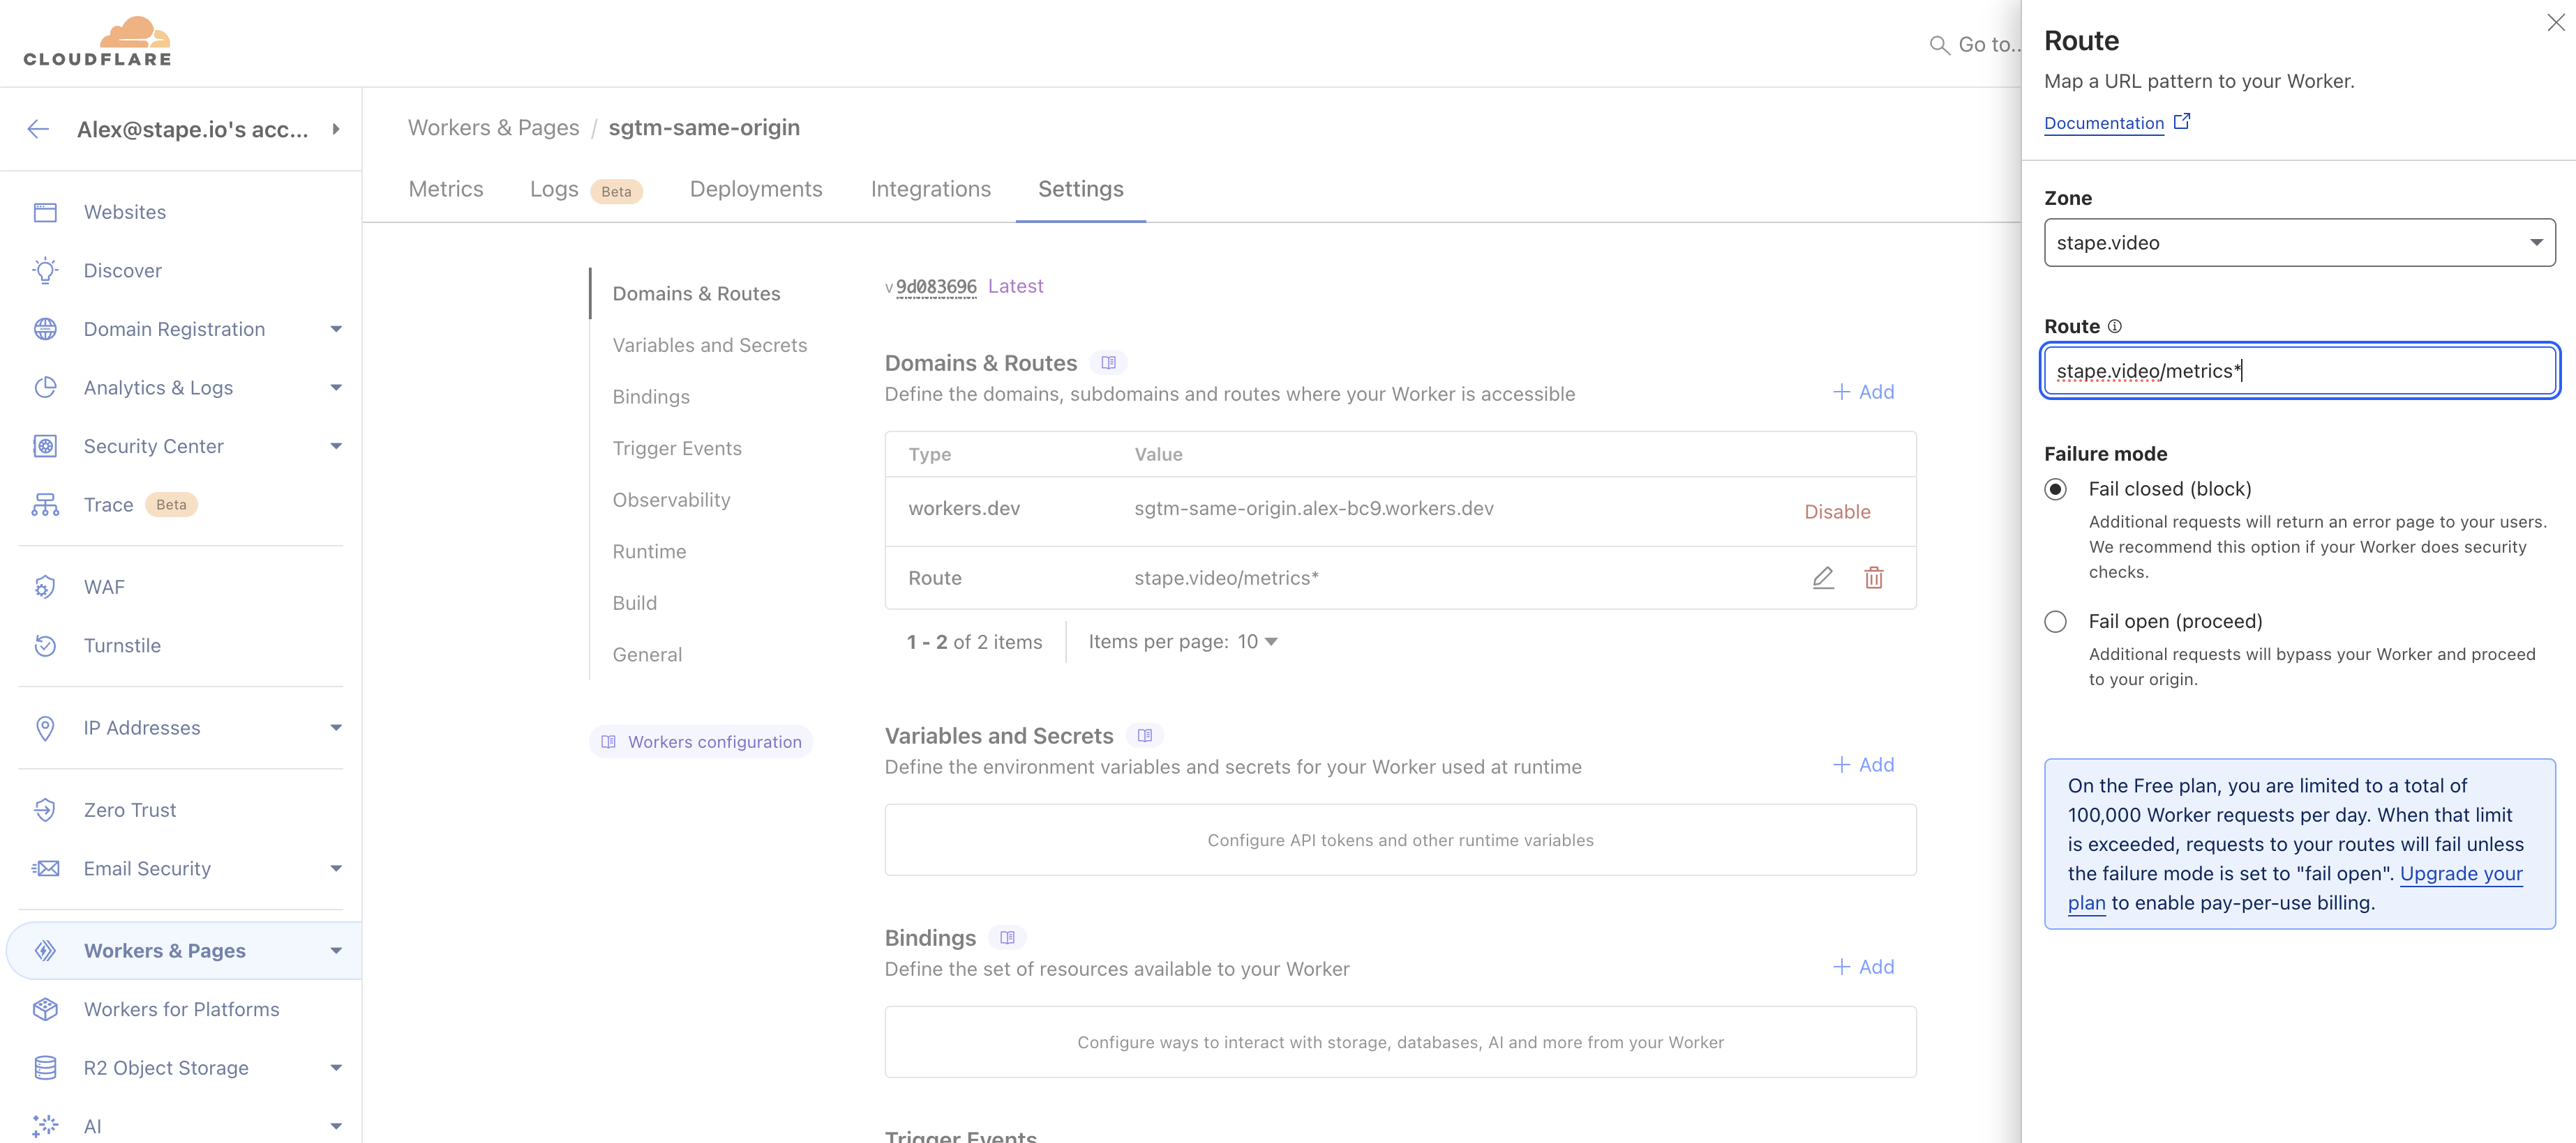Click the info icon next to Route label
The height and width of the screenshot is (1143, 2576).
pos(2114,327)
